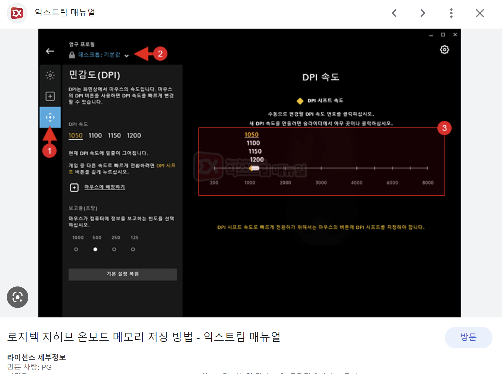Select the 125 report rate radio button
The height and width of the screenshot is (374, 502).
point(133,249)
